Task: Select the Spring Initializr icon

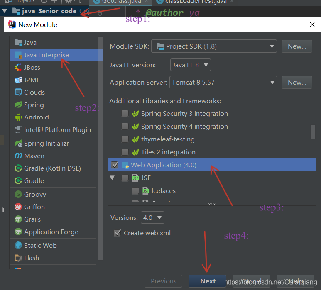Action: (18, 144)
